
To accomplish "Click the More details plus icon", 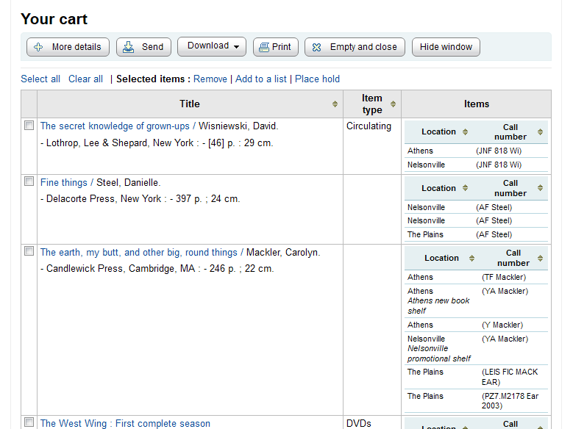I will point(39,47).
